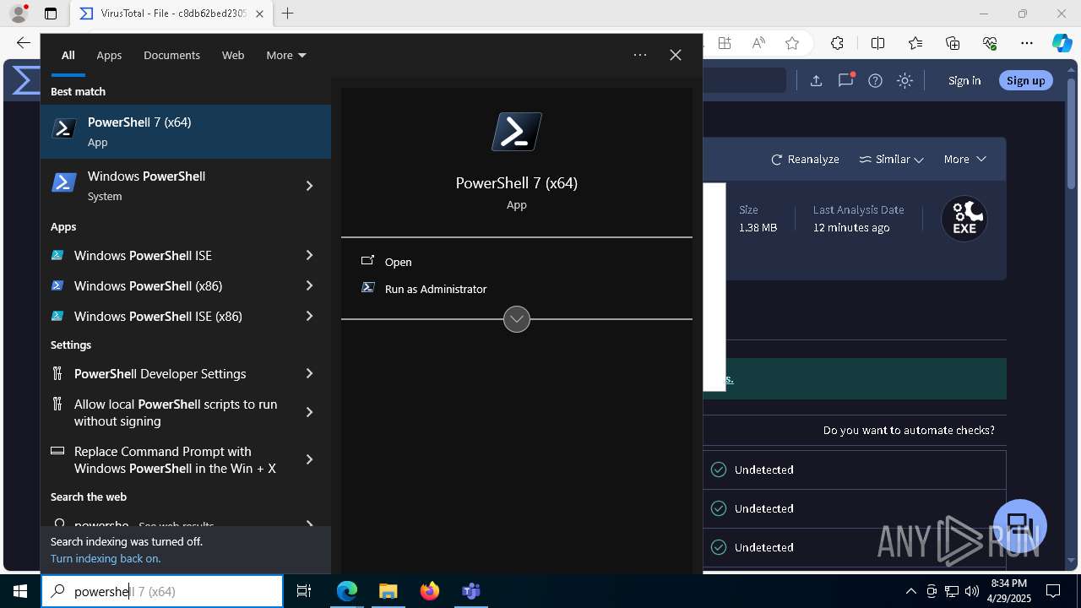Close the search panel
Image resolution: width=1081 pixels, height=608 pixels.
click(x=676, y=55)
